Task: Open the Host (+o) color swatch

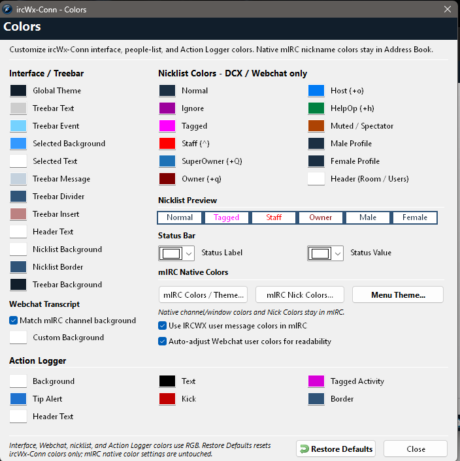Action: (316, 91)
